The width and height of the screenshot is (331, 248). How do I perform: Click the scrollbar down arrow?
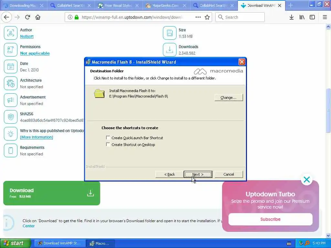coord(328,235)
